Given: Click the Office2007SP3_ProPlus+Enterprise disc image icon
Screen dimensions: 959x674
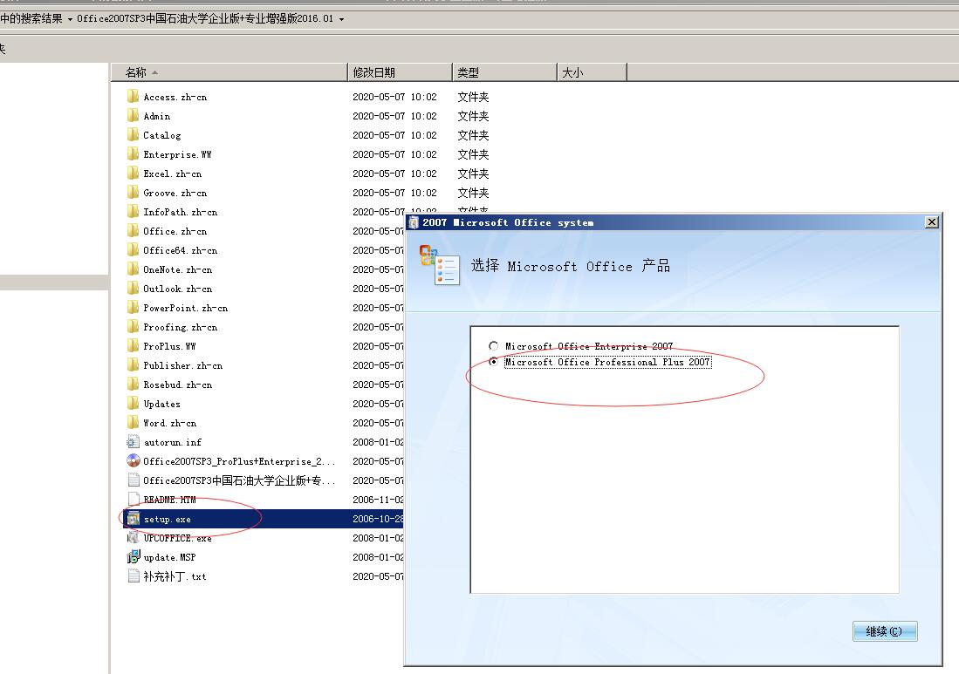Looking at the screenshot, I should coord(133,461).
